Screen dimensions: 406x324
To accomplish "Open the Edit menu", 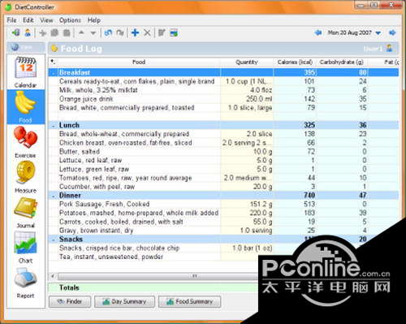I will coord(28,20).
